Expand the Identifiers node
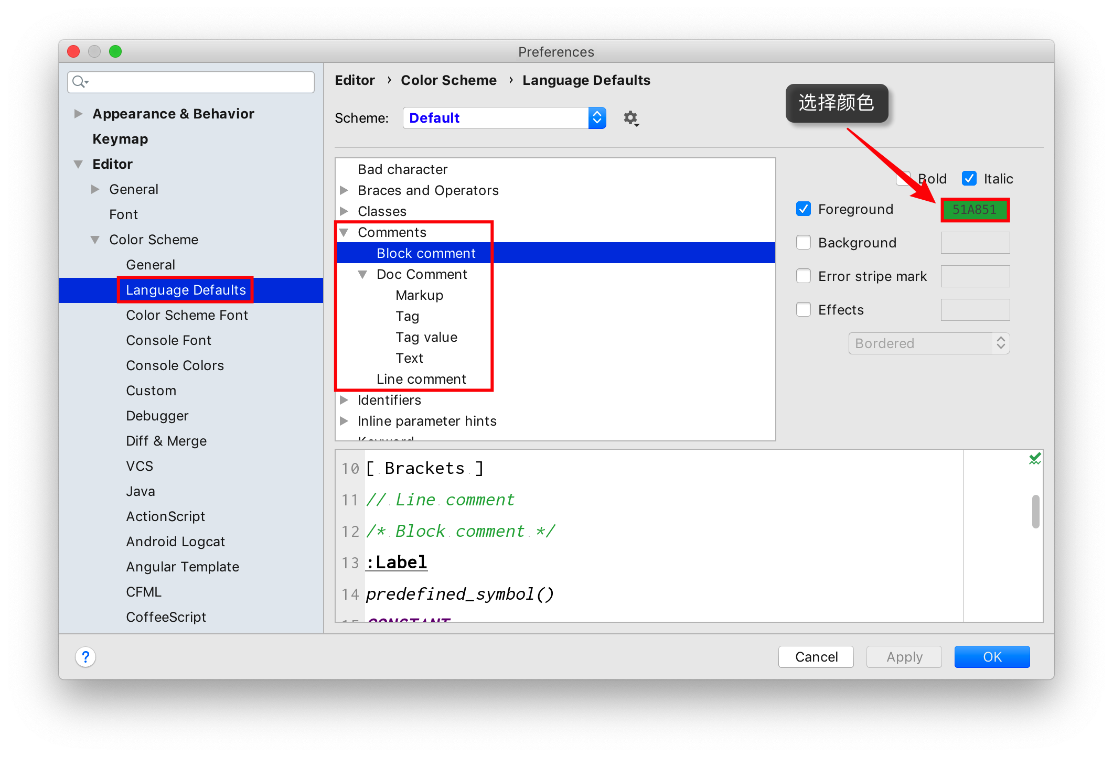The image size is (1113, 757). coord(345,400)
